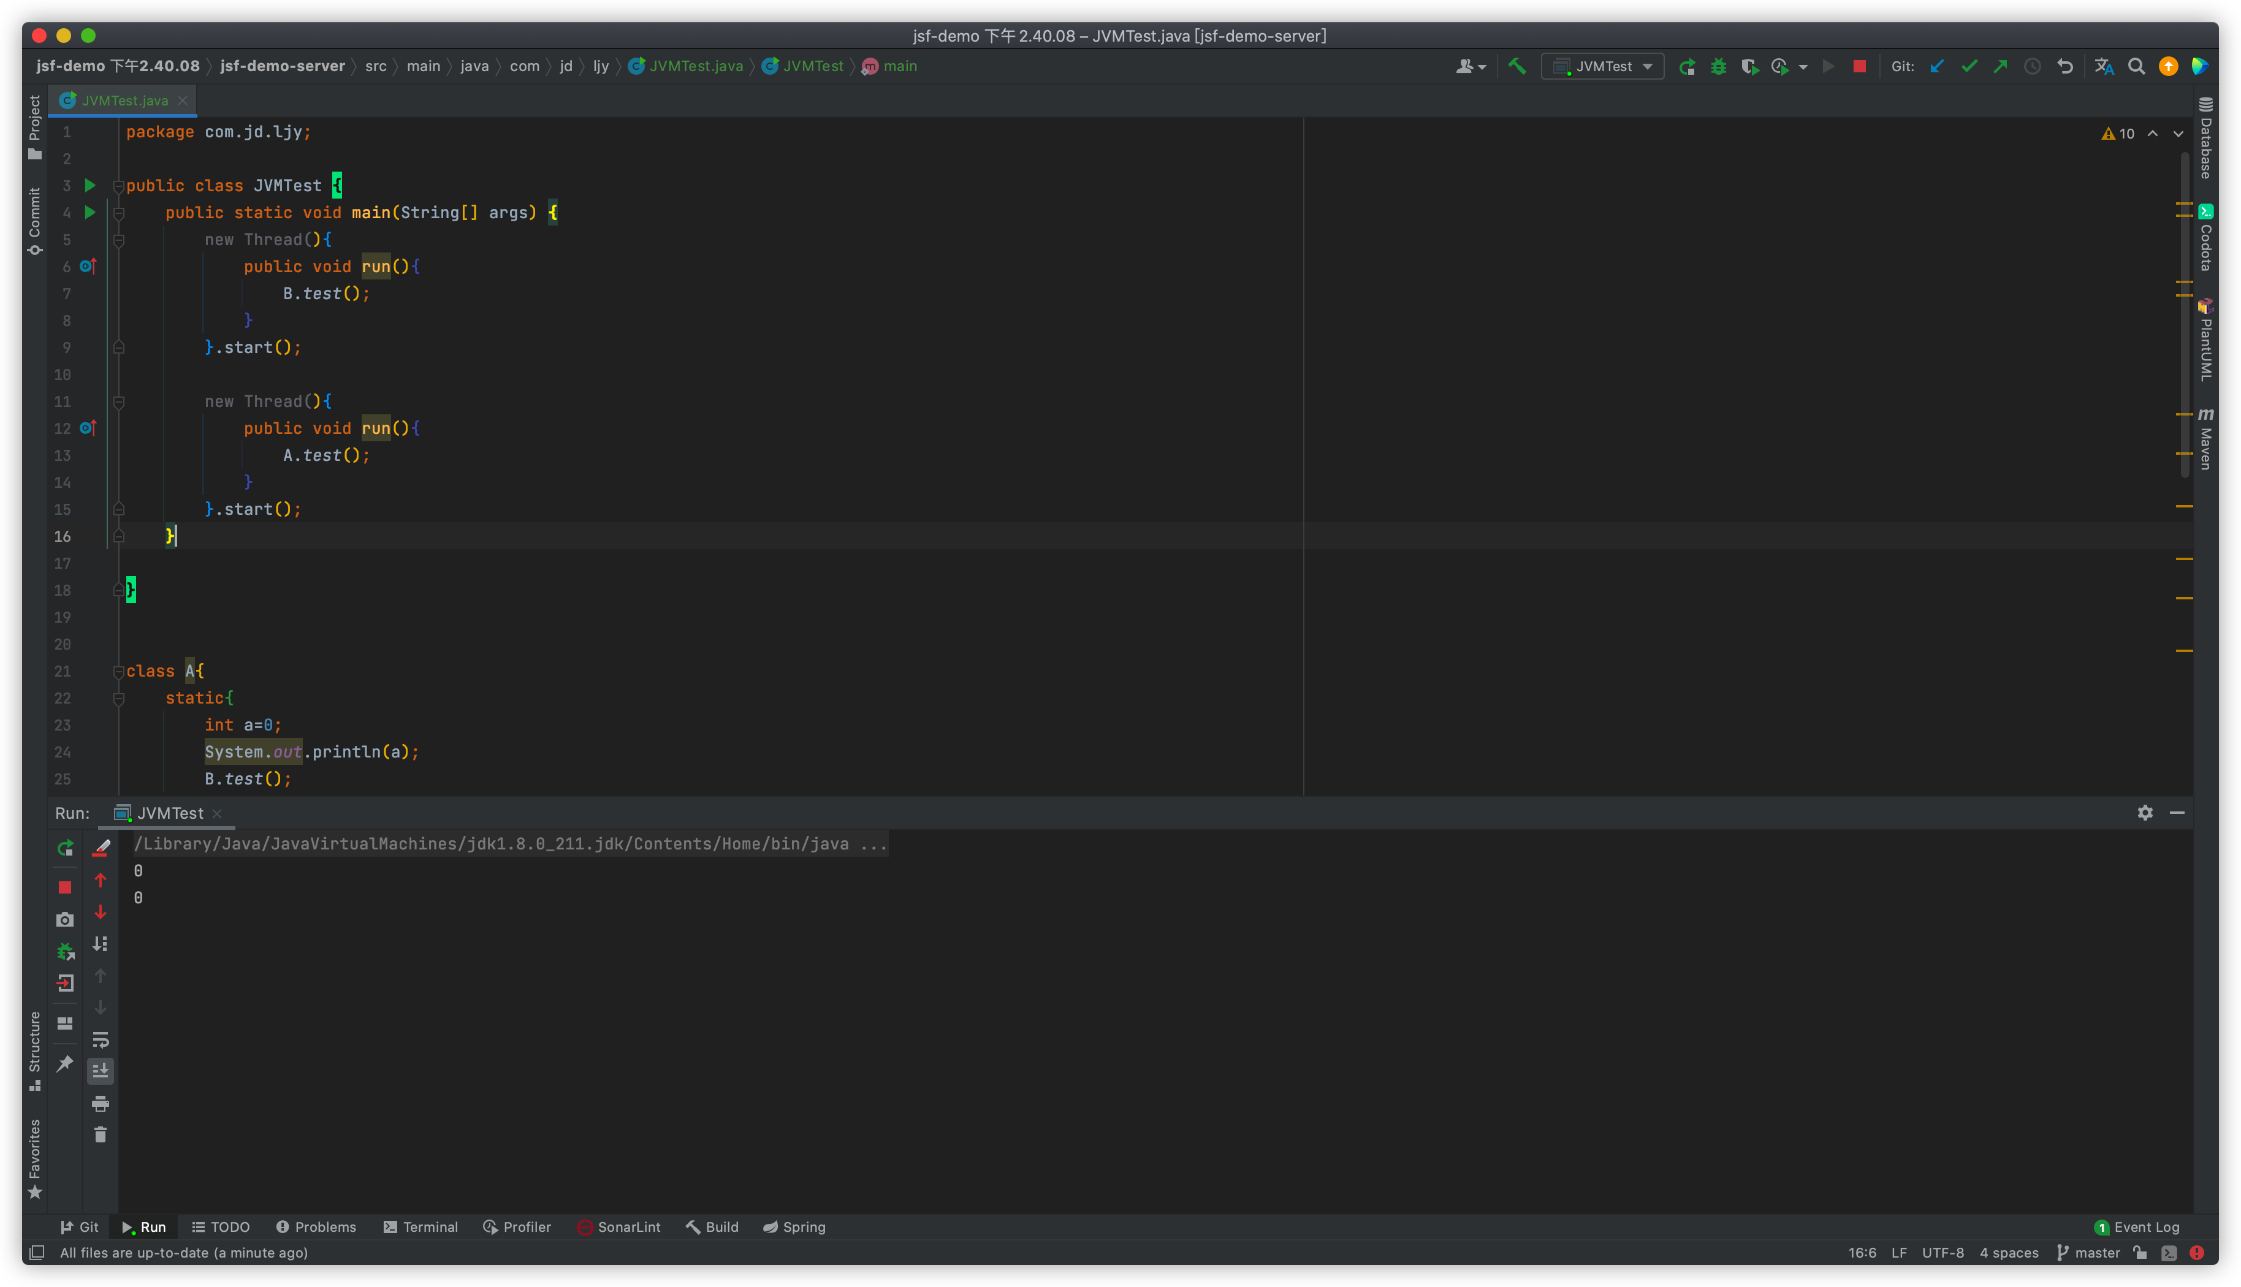Click the Debug JVMTest bug icon
The image size is (2241, 1287).
pyautogui.click(x=1718, y=66)
